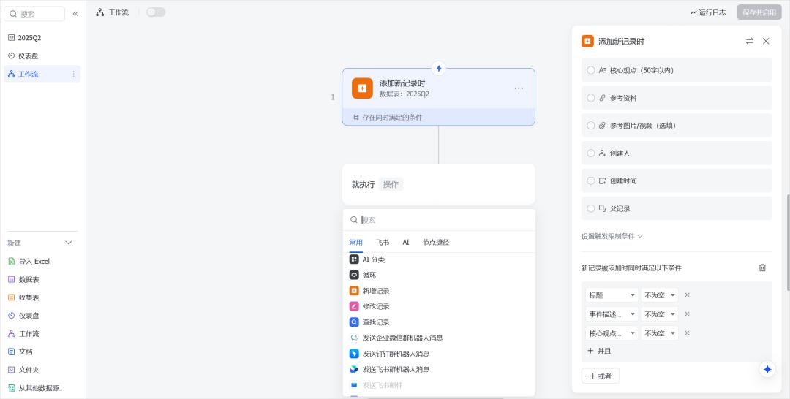Open 运行日志 run log
The image size is (790, 399).
[708, 12]
